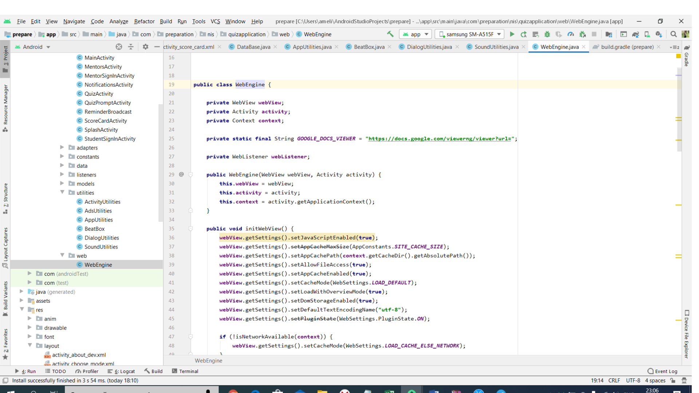699x393 pixels.
Task: Click the Debug app bug icon
Action: pyautogui.click(x=547, y=34)
